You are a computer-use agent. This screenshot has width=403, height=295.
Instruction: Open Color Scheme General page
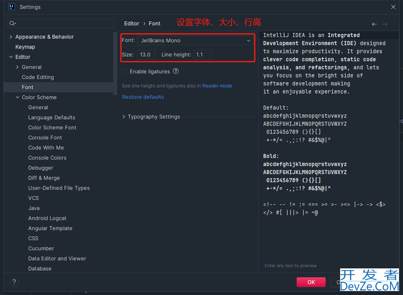[38, 108]
